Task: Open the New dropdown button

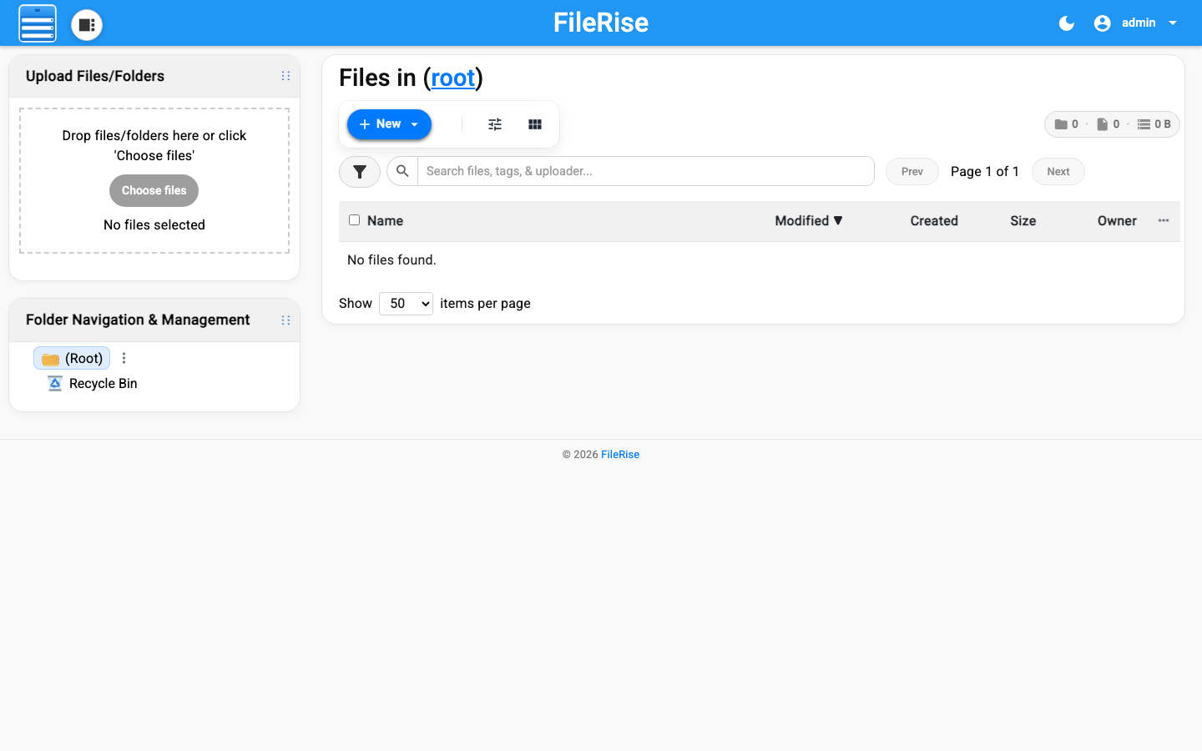Action: (x=389, y=124)
